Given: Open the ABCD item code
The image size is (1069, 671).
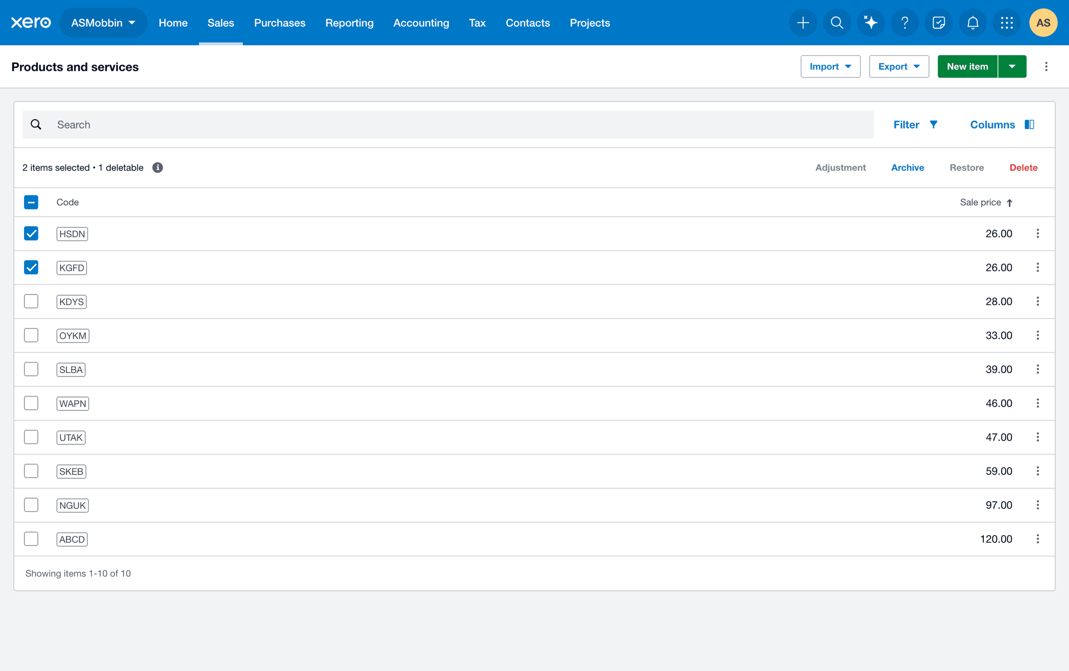Looking at the screenshot, I should [x=72, y=540].
